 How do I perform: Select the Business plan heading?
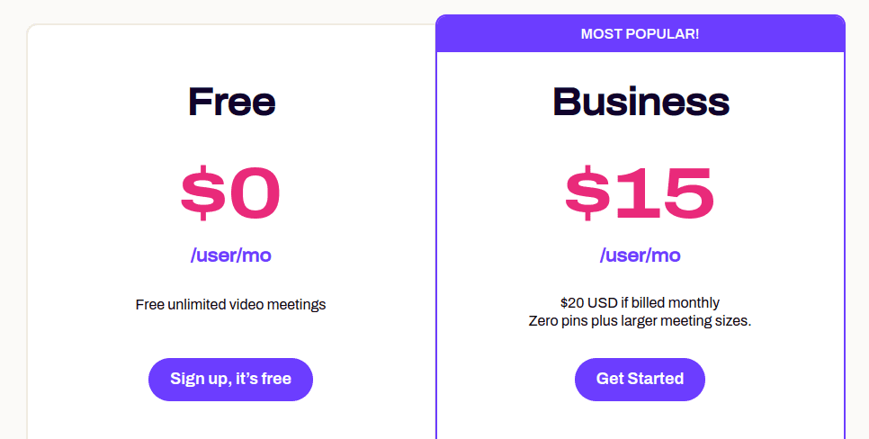[x=641, y=102]
